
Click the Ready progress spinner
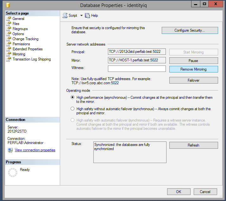[13, 172]
